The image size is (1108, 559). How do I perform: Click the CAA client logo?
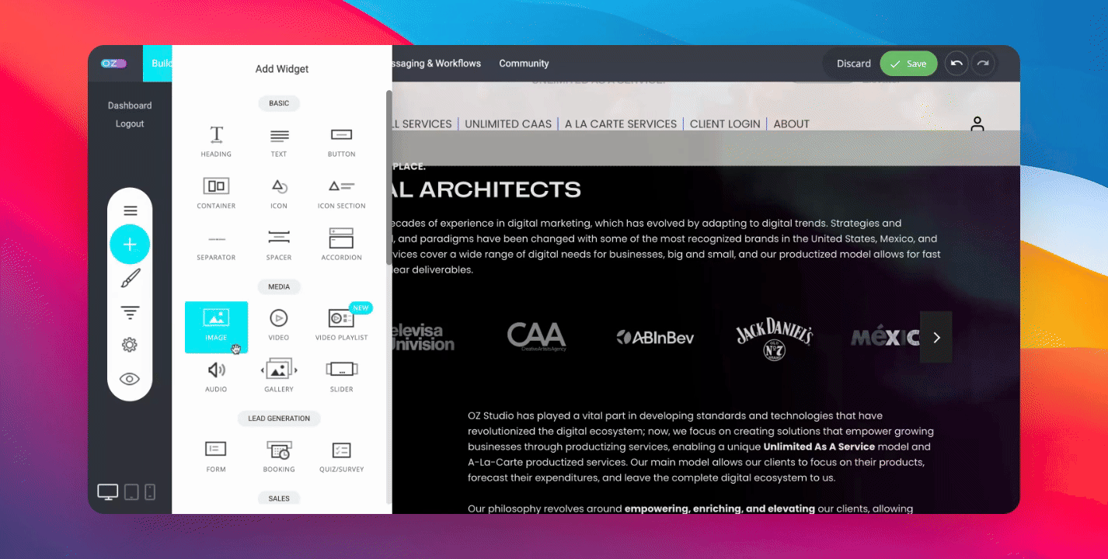537,337
